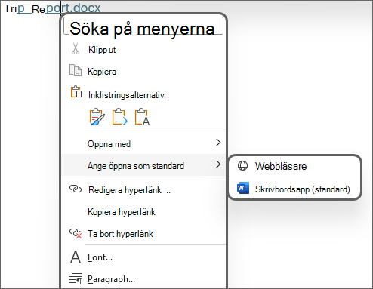Viewport: 373px width, 289px height.
Task: Click the large A Font icon
Action: point(76,257)
